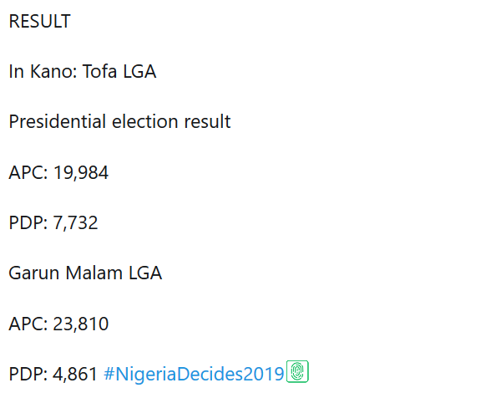Open the #NigeriaDecides2019 hashtag link
Image resolution: width=501 pixels, height=393 pixels.
pos(194,373)
